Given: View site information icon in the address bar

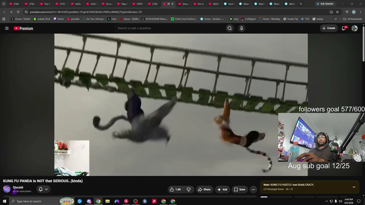Looking at the screenshot, I should pyautogui.click(x=26, y=12).
